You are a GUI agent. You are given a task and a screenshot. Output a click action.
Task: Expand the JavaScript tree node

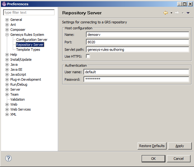[x=7, y=74]
